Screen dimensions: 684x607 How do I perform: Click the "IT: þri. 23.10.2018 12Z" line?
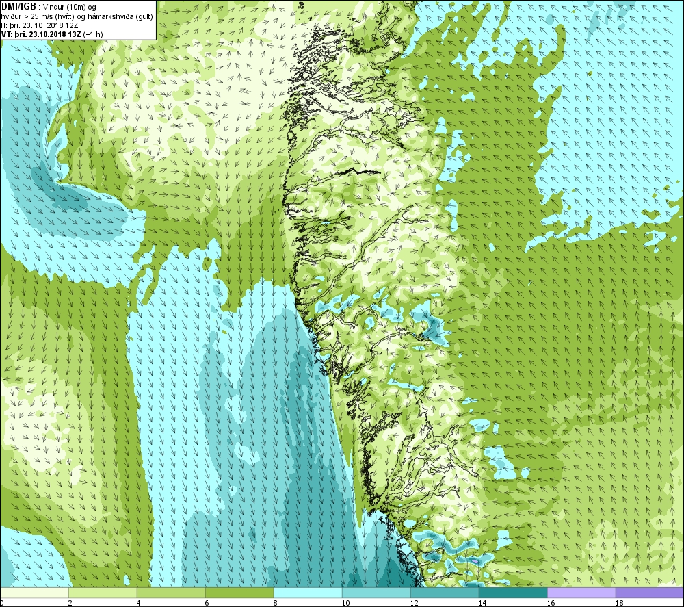point(40,25)
